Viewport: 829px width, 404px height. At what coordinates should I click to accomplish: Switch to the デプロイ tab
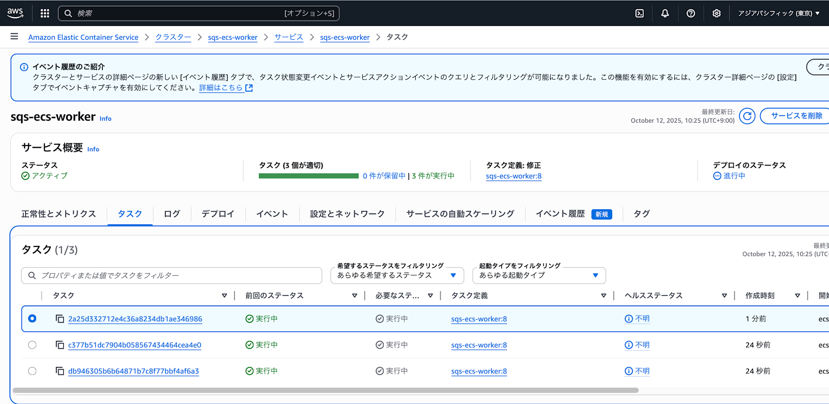218,214
